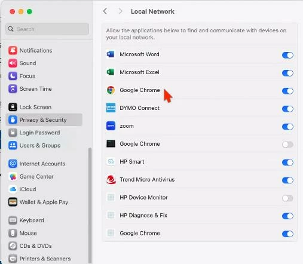Click the forward chevron next to Local Network
Screen dimensions: 303x264
[x=120, y=11]
